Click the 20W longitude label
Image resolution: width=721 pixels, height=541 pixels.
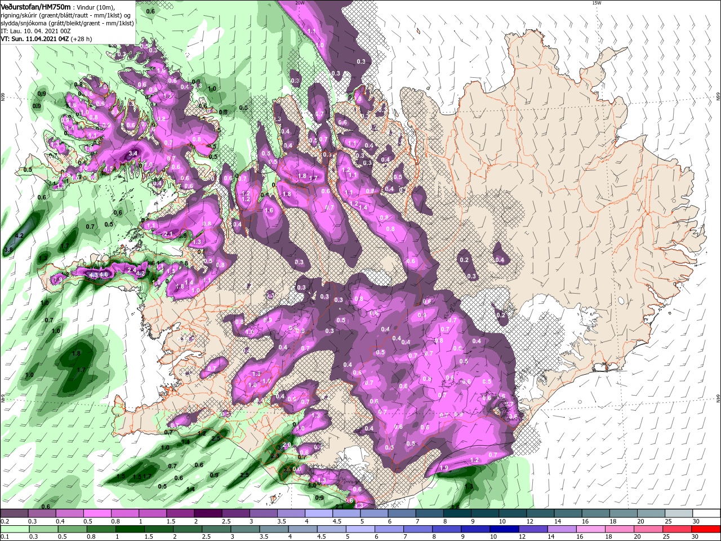coord(300,3)
